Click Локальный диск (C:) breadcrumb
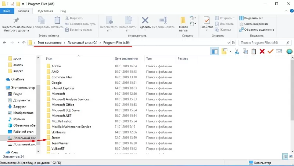The image size is (294, 166). [x=82, y=43]
